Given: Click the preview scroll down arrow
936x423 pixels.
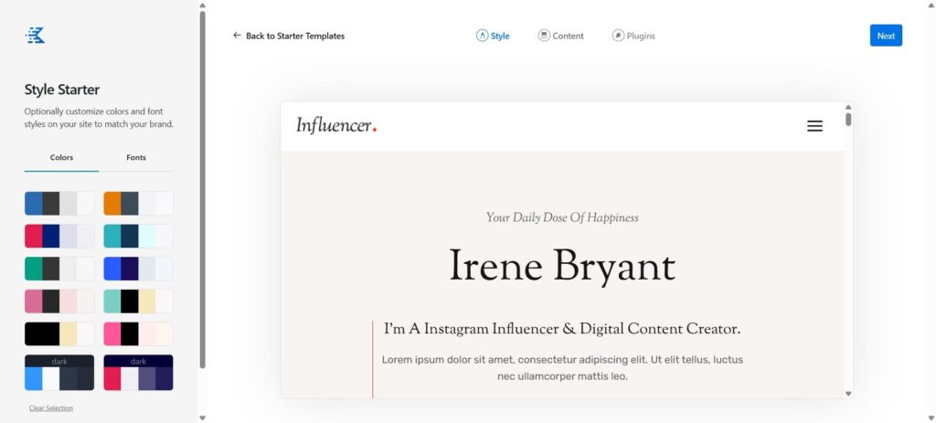Looking at the screenshot, I should pyautogui.click(x=848, y=394).
